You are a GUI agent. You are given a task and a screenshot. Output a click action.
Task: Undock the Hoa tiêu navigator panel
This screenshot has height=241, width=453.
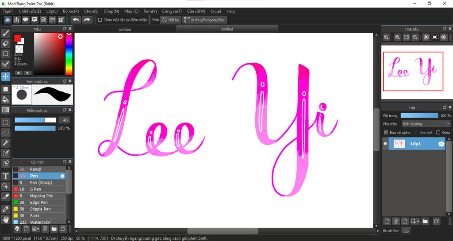coord(445,29)
